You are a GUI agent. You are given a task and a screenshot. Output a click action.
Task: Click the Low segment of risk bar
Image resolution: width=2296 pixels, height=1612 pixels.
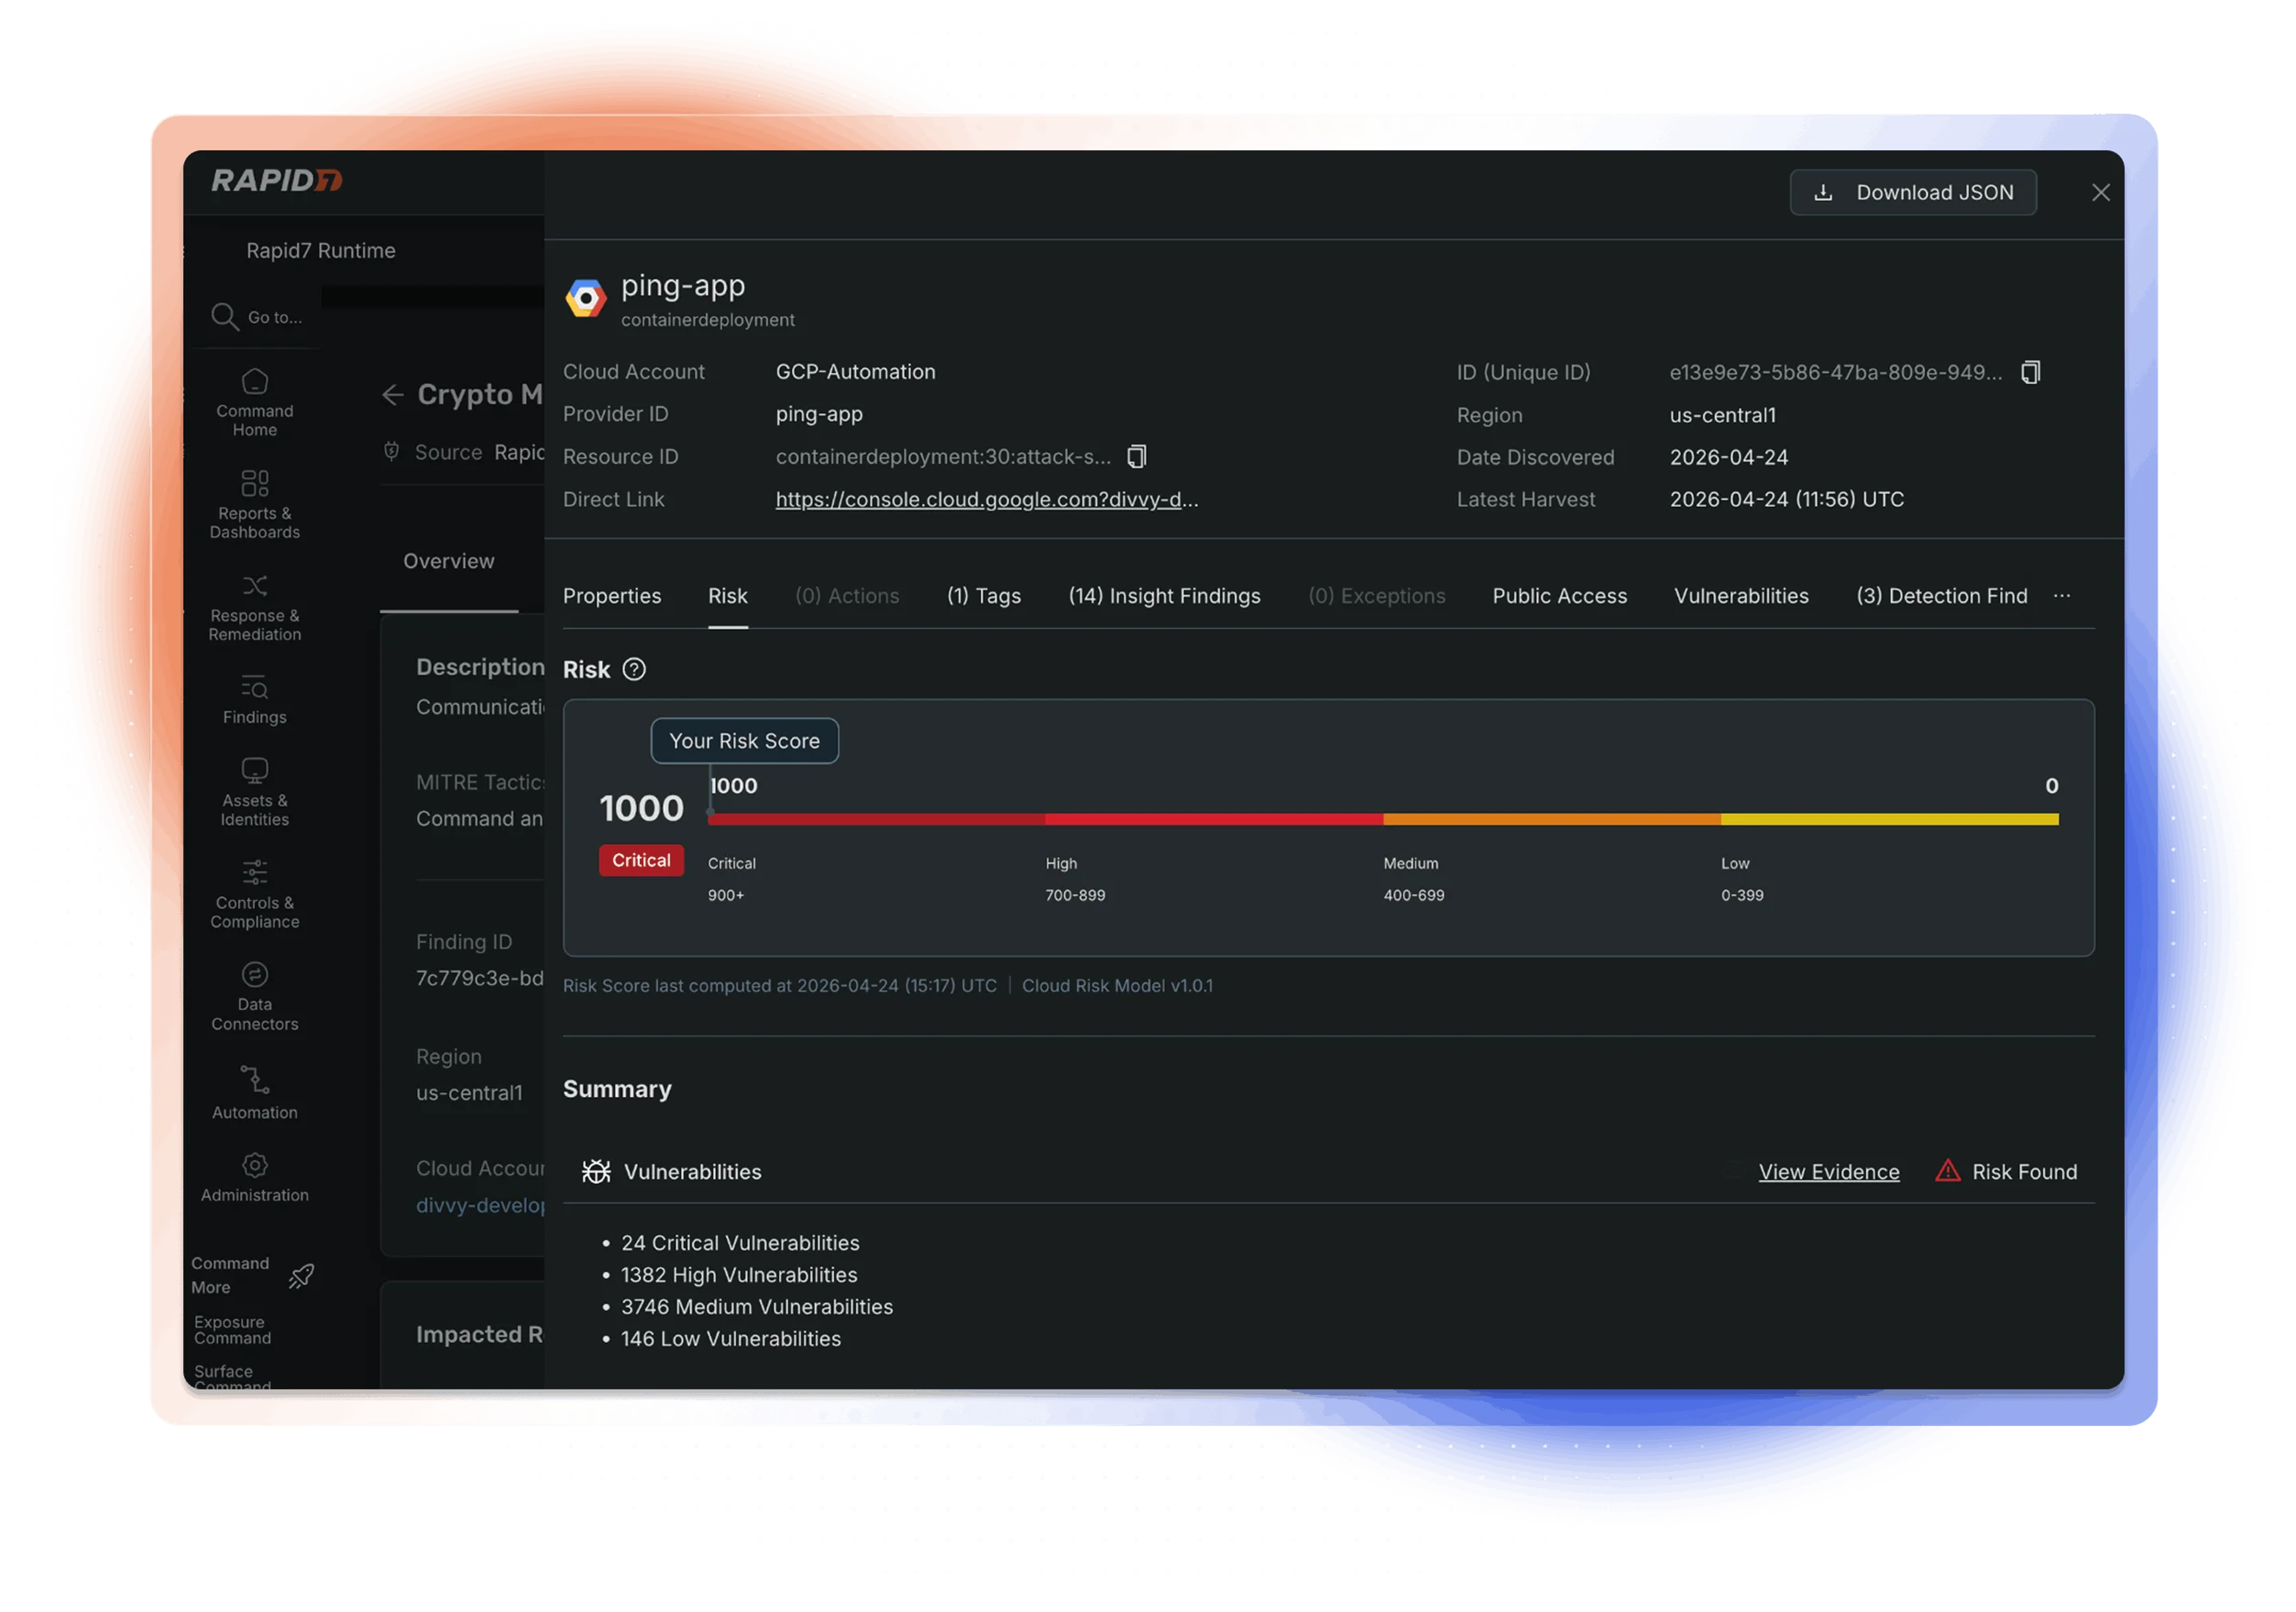point(1890,819)
